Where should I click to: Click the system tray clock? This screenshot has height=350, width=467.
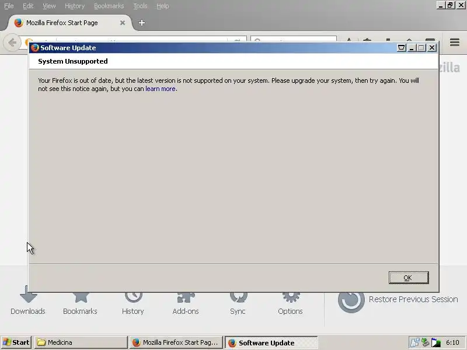click(x=452, y=342)
